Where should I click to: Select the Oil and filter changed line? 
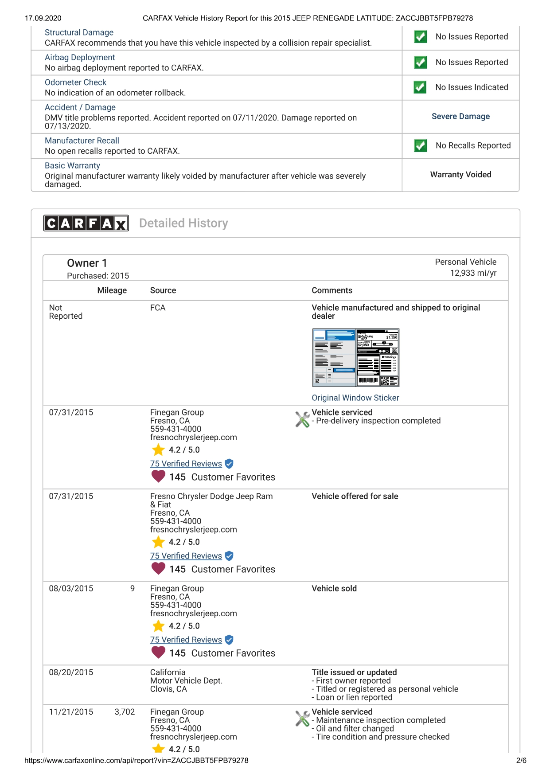[x=353, y=728]
